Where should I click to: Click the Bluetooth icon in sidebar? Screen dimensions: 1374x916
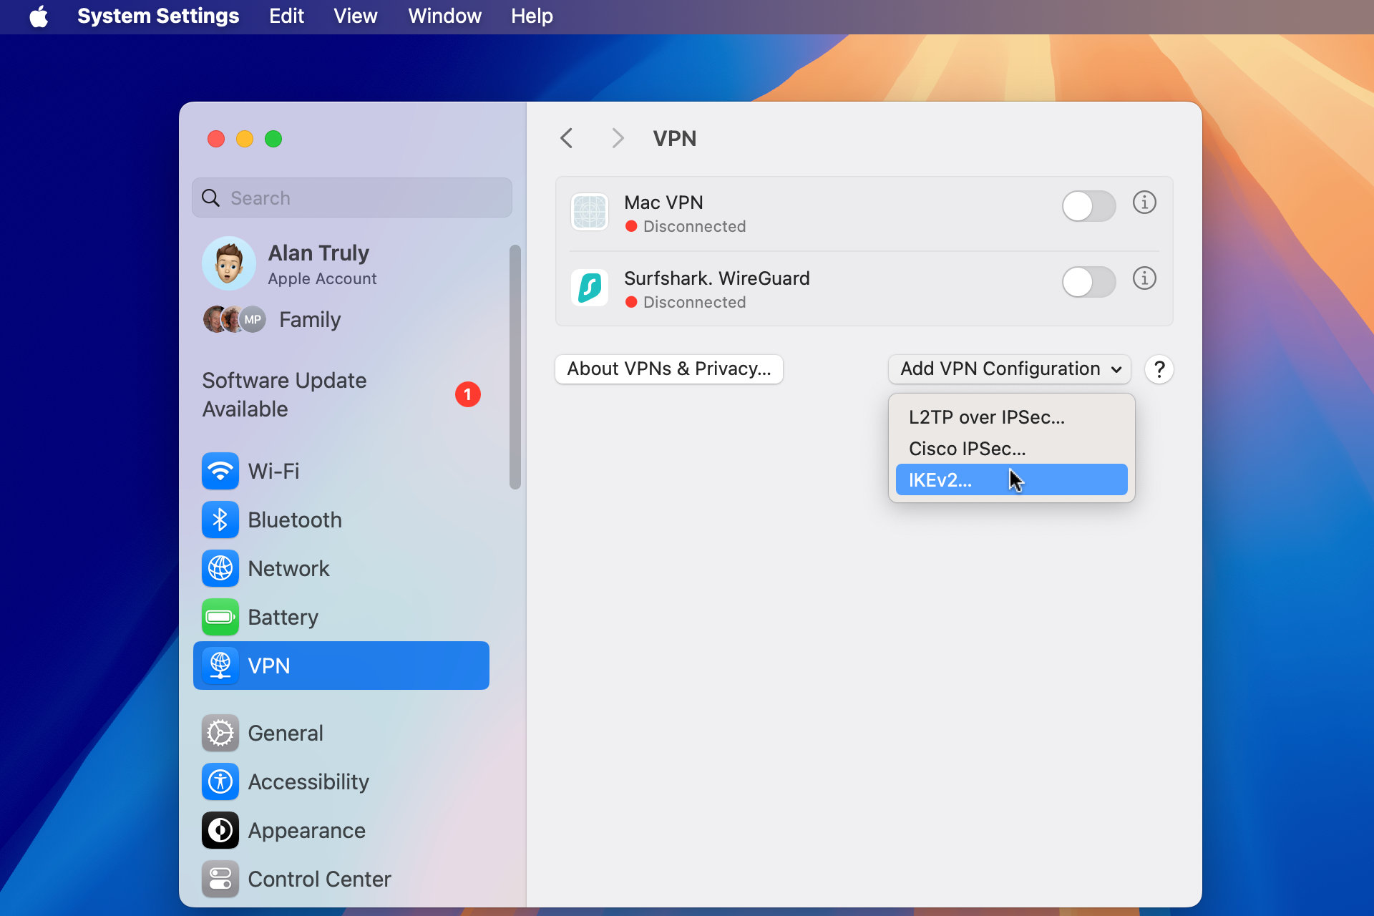[221, 518]
